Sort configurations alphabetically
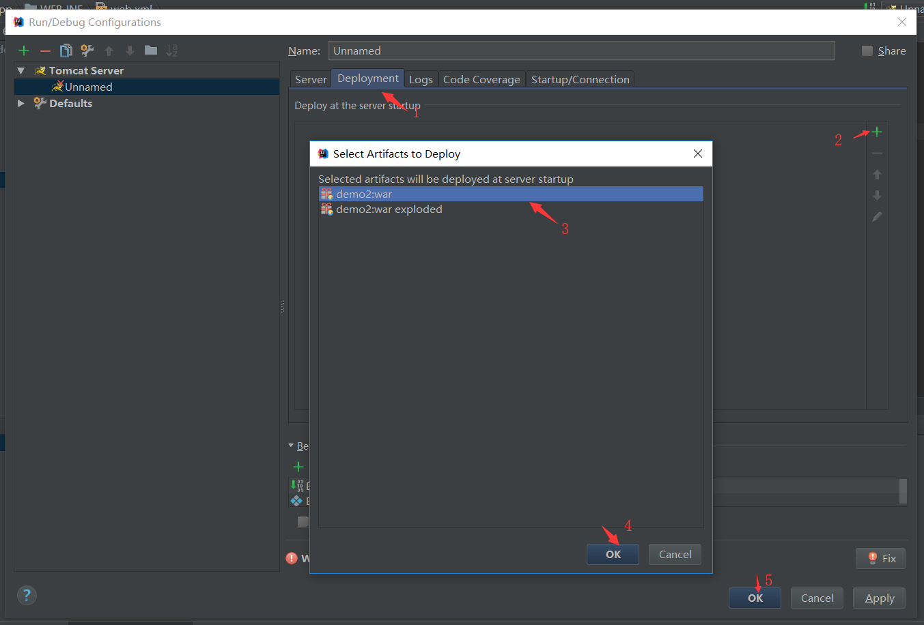 click(172, 50)
